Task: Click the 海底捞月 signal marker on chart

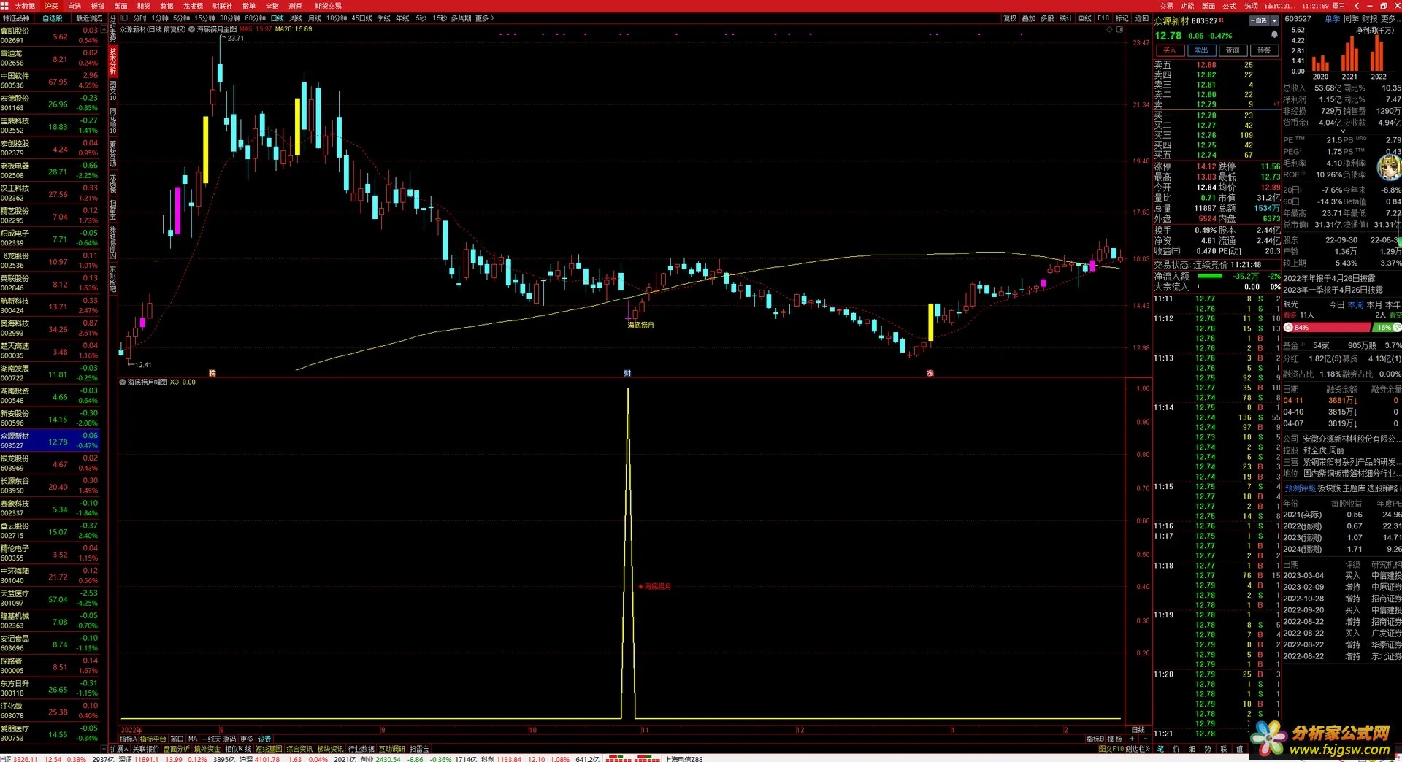Action: (x=640, y=325)
